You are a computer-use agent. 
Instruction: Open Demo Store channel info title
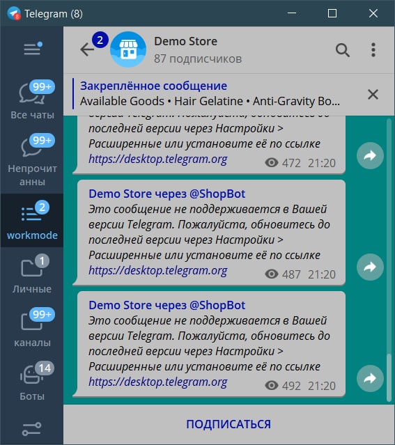tap(185, 41)
